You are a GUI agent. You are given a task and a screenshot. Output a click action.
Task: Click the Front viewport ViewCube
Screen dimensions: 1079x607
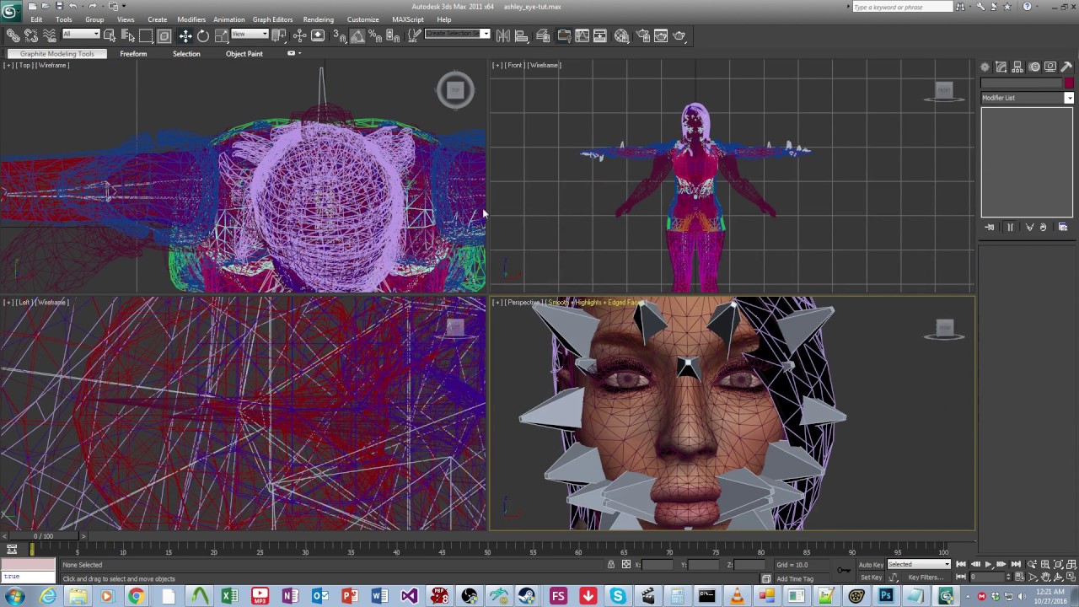(x=944, y=90)
